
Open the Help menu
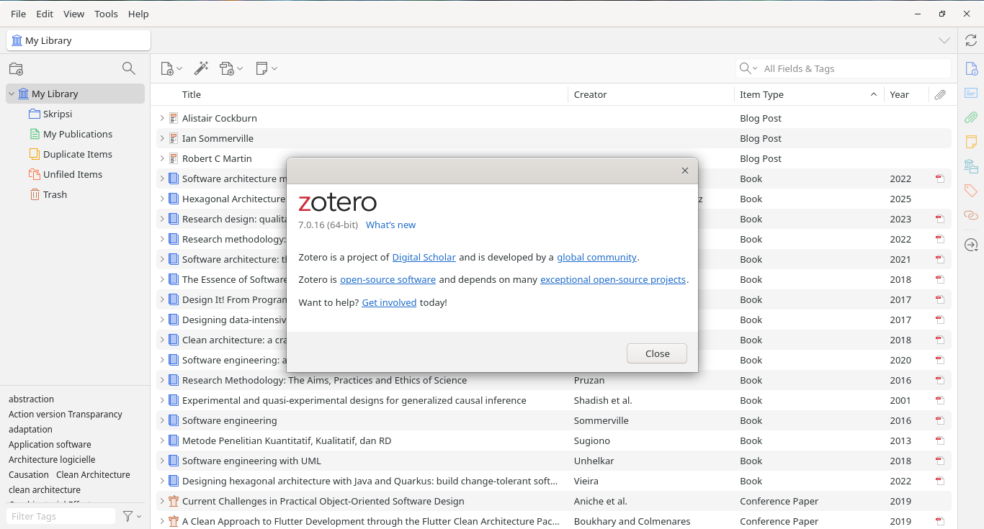pos(138,14)
